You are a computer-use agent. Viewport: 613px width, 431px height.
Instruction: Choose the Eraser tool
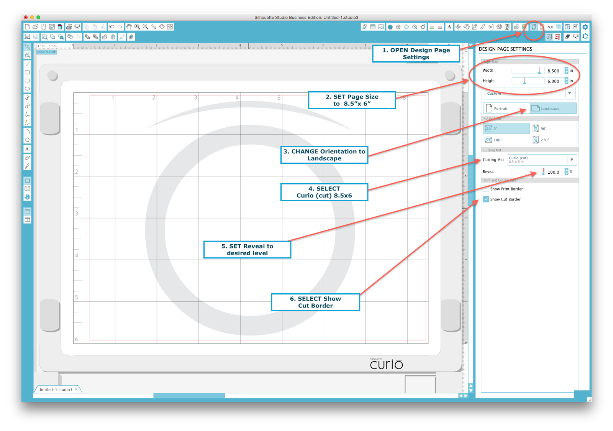27,158
